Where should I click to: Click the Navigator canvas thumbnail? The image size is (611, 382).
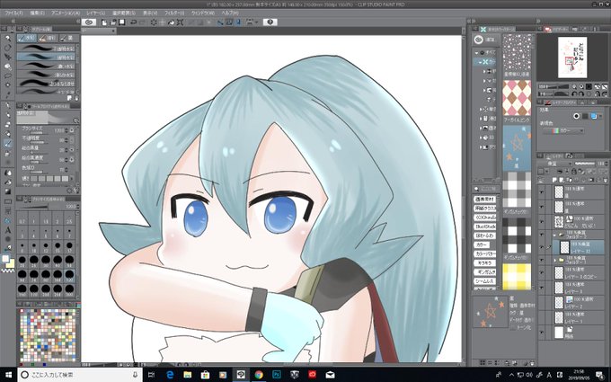(572, 57)
